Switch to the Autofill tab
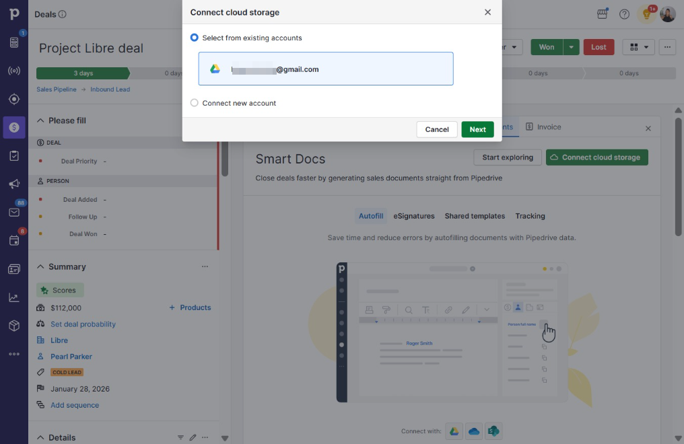The image size is (684, 444). (x=371, y=216)
